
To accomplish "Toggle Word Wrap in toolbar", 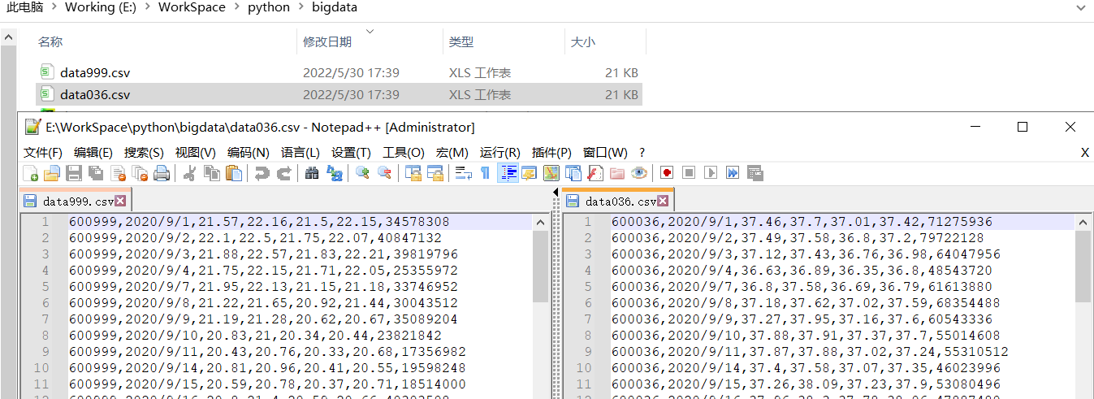I will click(x=464, y=173).
